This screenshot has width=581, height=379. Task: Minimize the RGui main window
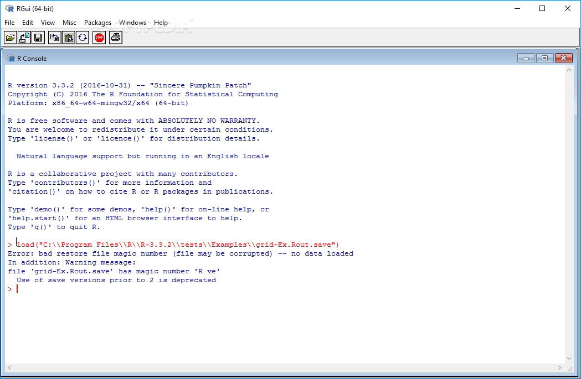tap(518, 8)
